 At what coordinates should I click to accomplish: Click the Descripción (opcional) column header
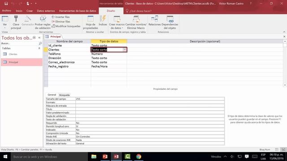coord(205,42)
